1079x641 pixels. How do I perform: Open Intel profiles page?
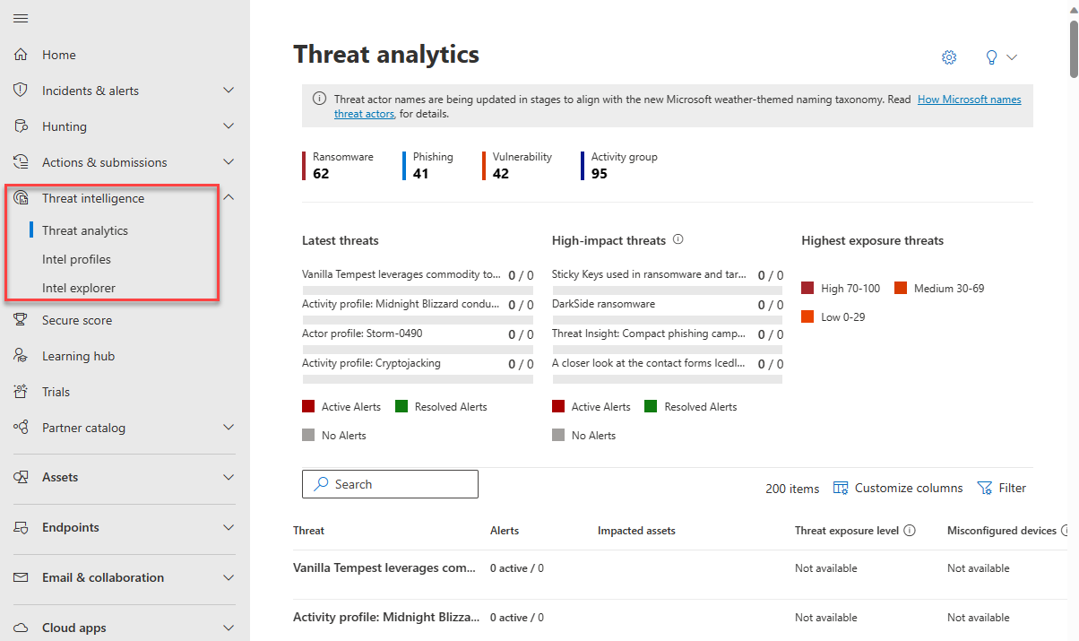[x=76, y=259]
